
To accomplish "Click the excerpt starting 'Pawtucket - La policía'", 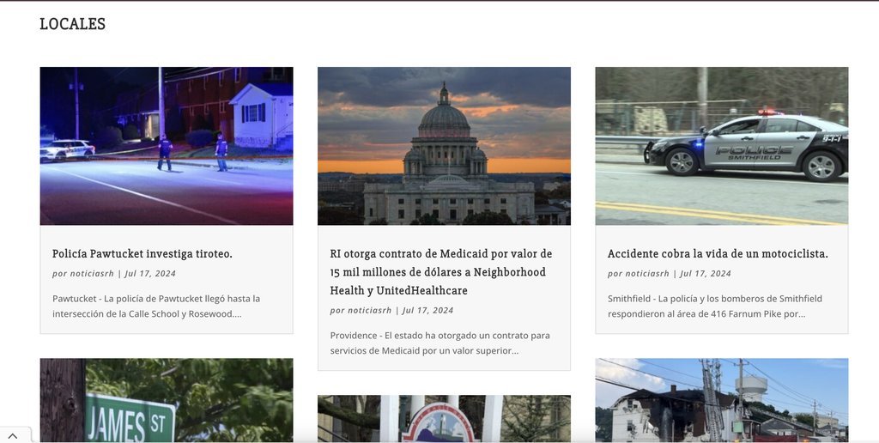I will [x=156, y=306].
